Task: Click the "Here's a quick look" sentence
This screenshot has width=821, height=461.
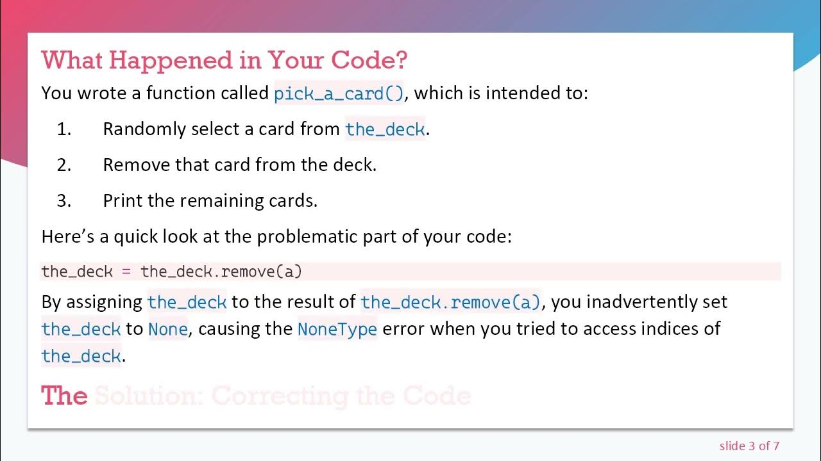Action: [276, 237]
